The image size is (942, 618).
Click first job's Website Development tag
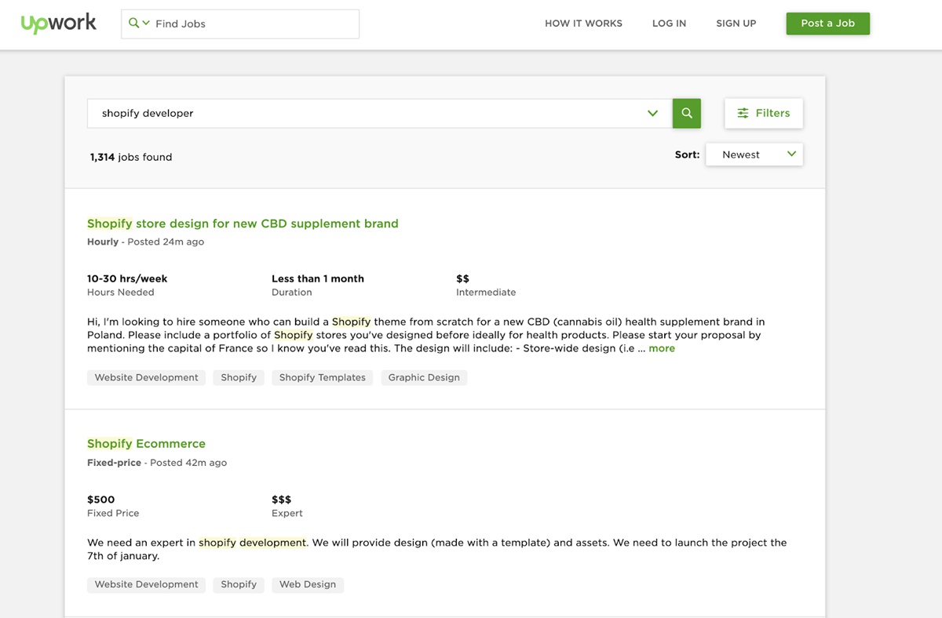[146, 377]
